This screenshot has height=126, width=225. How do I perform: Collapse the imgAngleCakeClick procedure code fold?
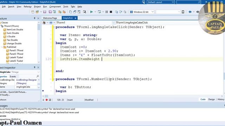tap(54, 27)
